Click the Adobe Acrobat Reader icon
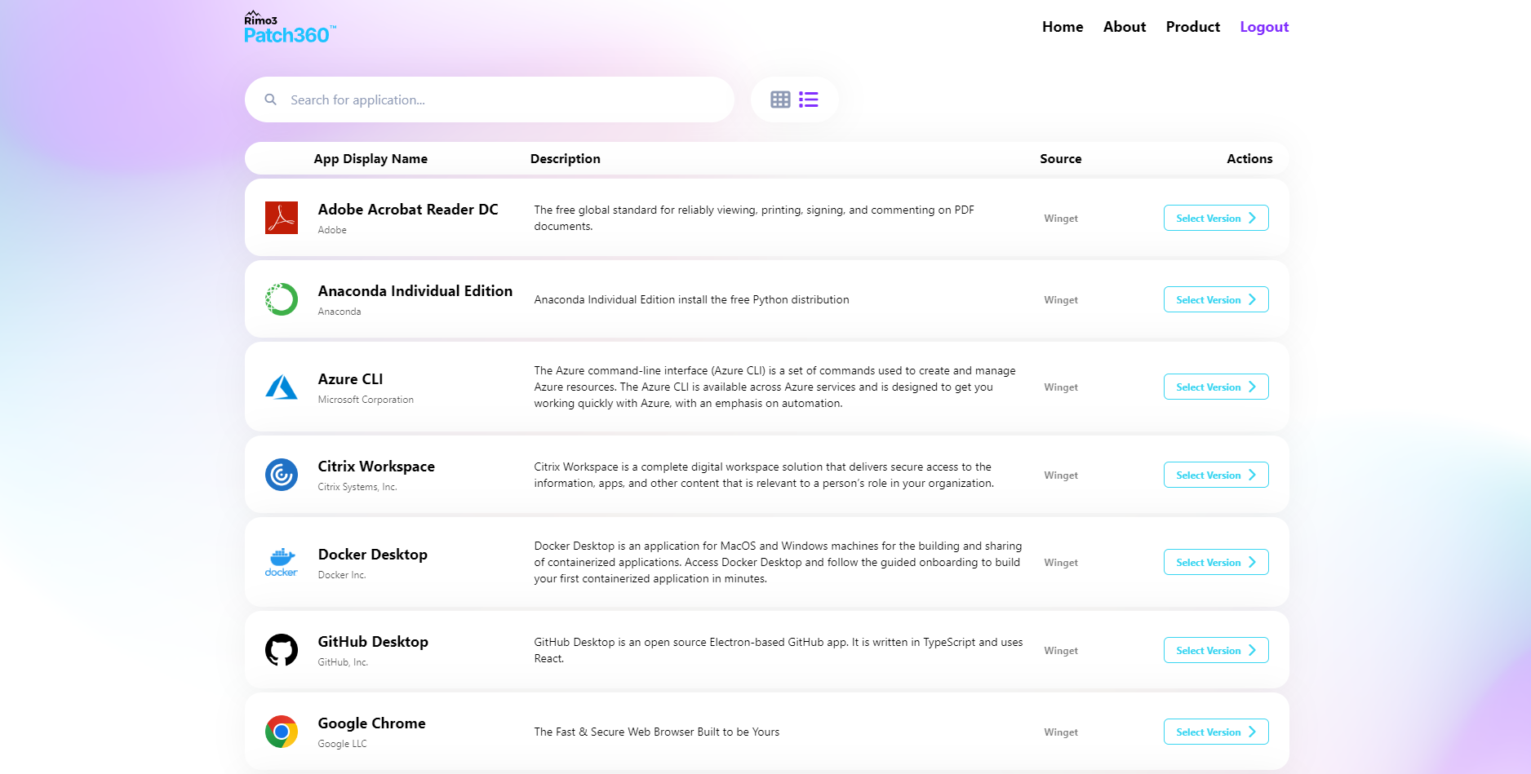 pos(282,218)
